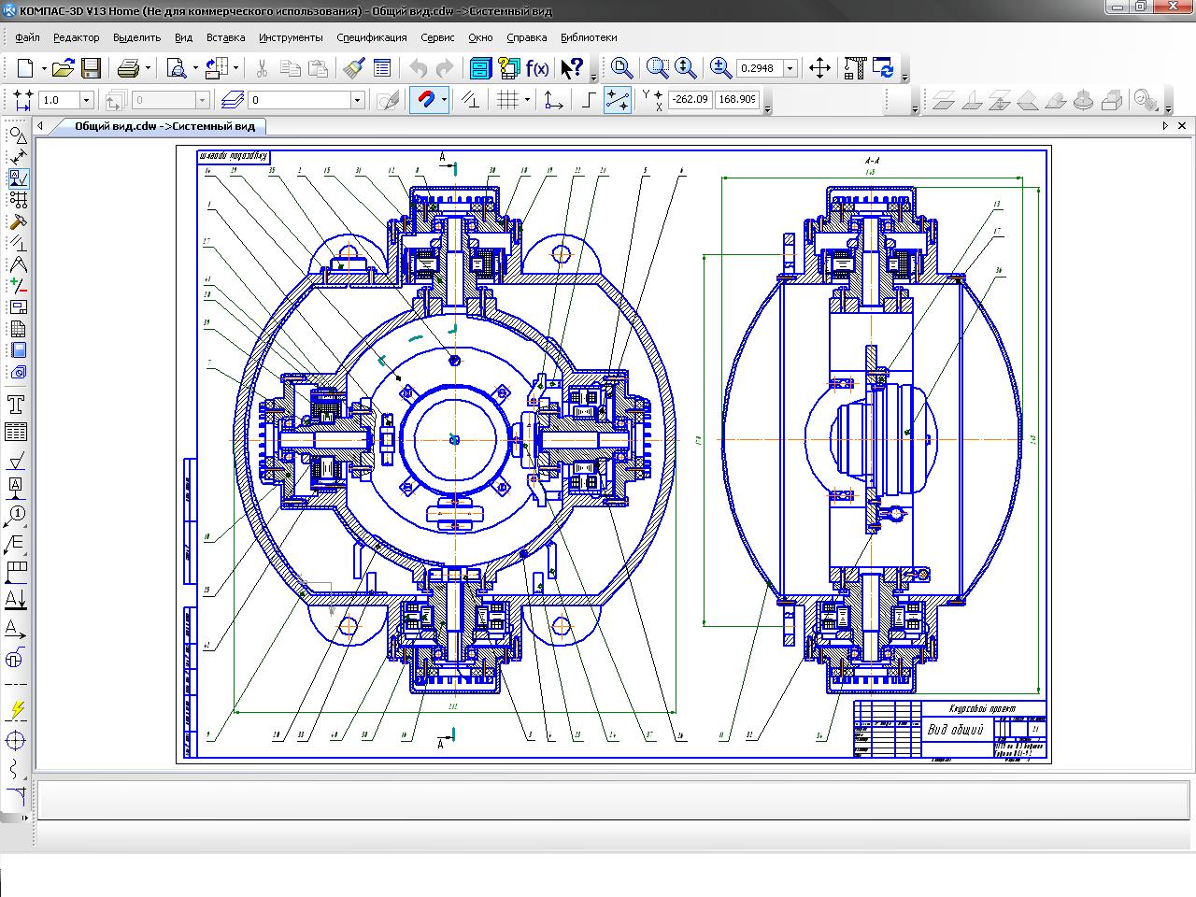Open the Справка menu
The image size is (1196, 897).
[x=526, y=37]
